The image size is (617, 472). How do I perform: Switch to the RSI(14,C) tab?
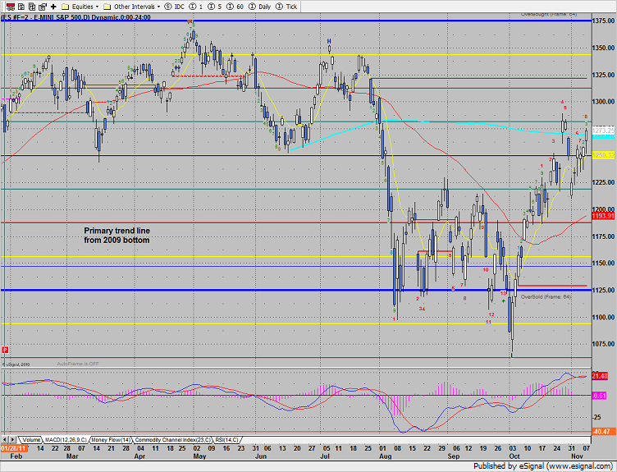(x=226, y=440)
